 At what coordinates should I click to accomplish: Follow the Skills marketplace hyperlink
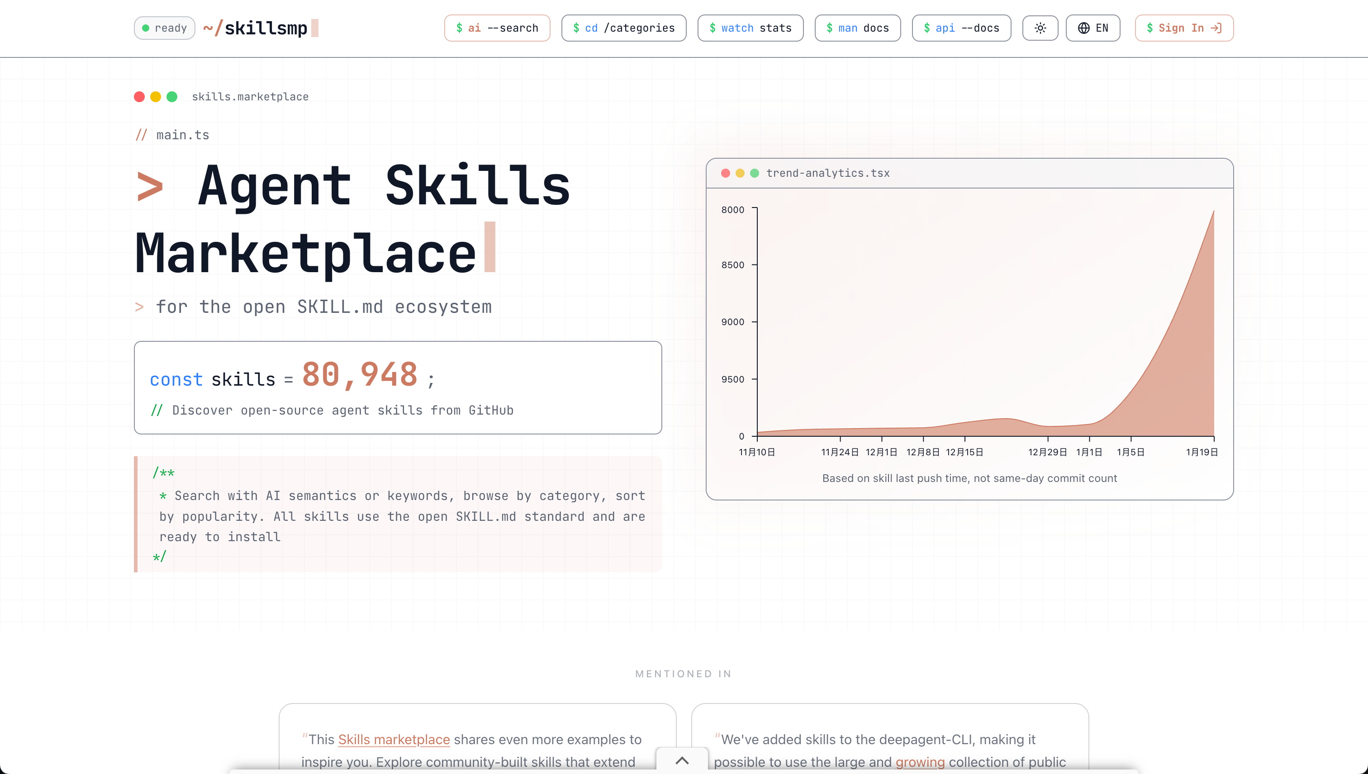(394, 740)
